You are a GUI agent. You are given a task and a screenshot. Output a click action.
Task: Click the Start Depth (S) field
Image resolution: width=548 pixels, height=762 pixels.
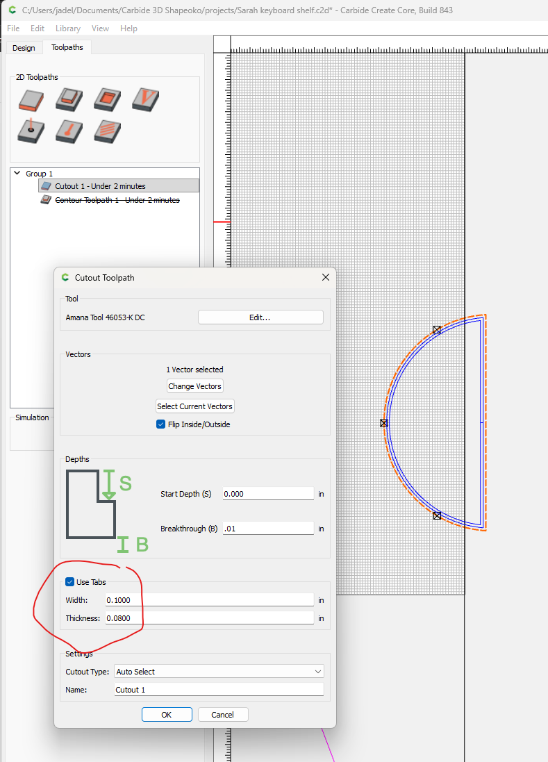click(268, 494)
